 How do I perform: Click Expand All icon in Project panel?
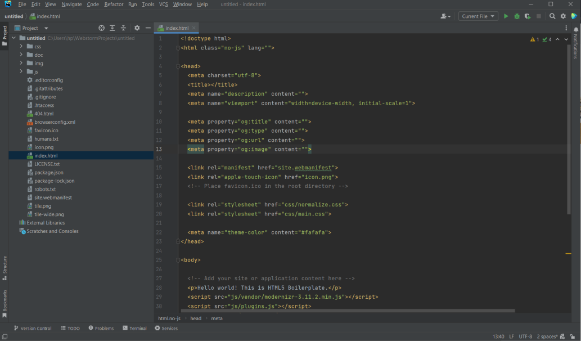[112, 28]
